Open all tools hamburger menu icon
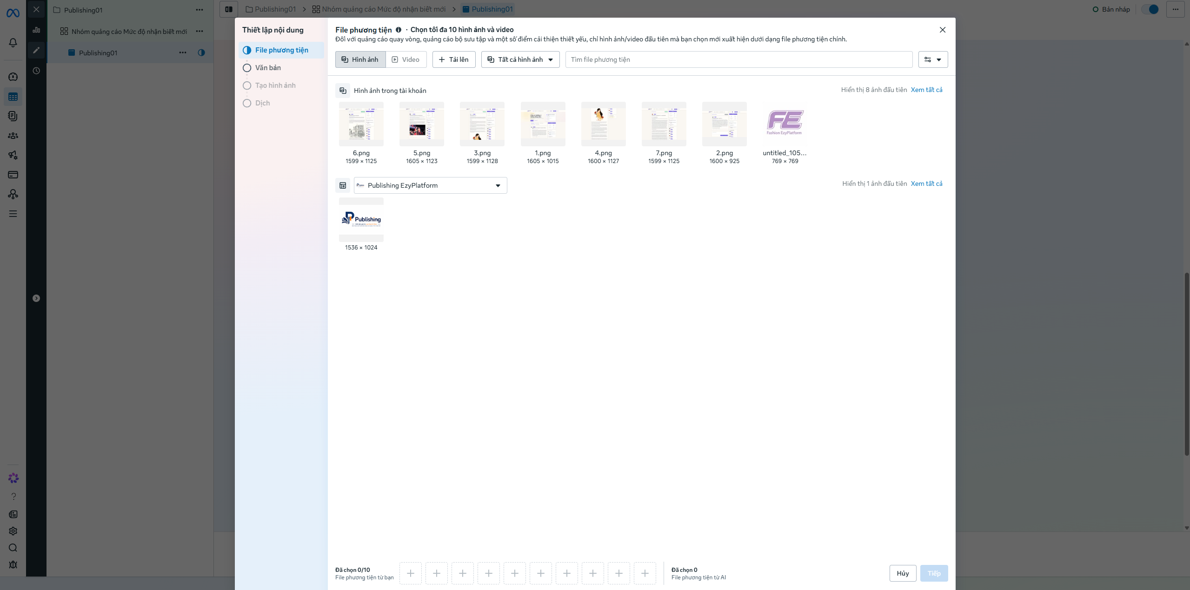Screen dimensions: 1190x590 click(x=13, y=214)
